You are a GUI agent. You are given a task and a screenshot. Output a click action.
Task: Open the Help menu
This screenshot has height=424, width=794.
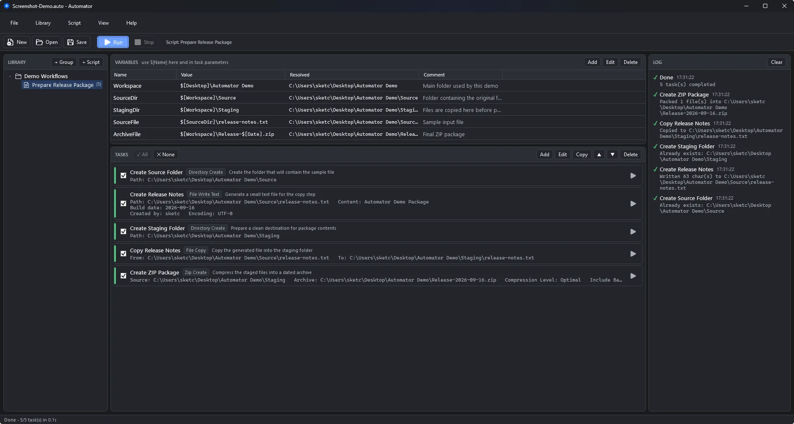pos(131,23)
